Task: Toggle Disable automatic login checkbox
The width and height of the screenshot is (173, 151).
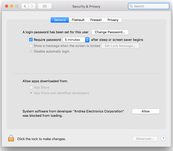Action: (x=31, y=51)
